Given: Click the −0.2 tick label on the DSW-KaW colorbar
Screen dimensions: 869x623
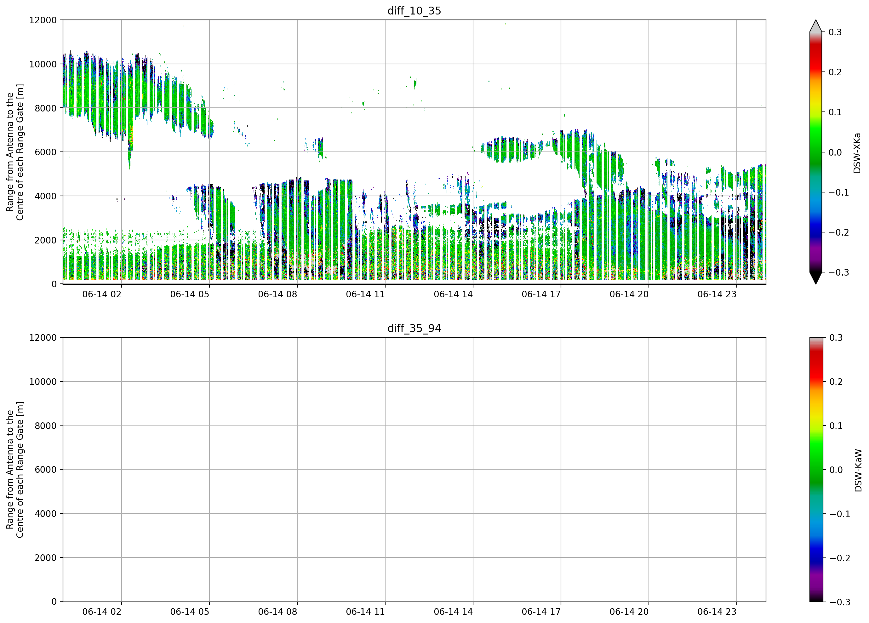Looking at the screenshot, I should 839,558.
